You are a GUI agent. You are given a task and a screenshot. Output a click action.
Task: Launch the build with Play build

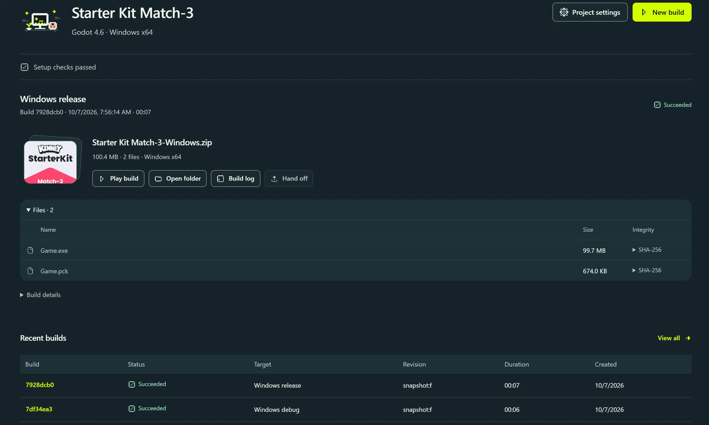pyautogui.click(x=118, y=179)
